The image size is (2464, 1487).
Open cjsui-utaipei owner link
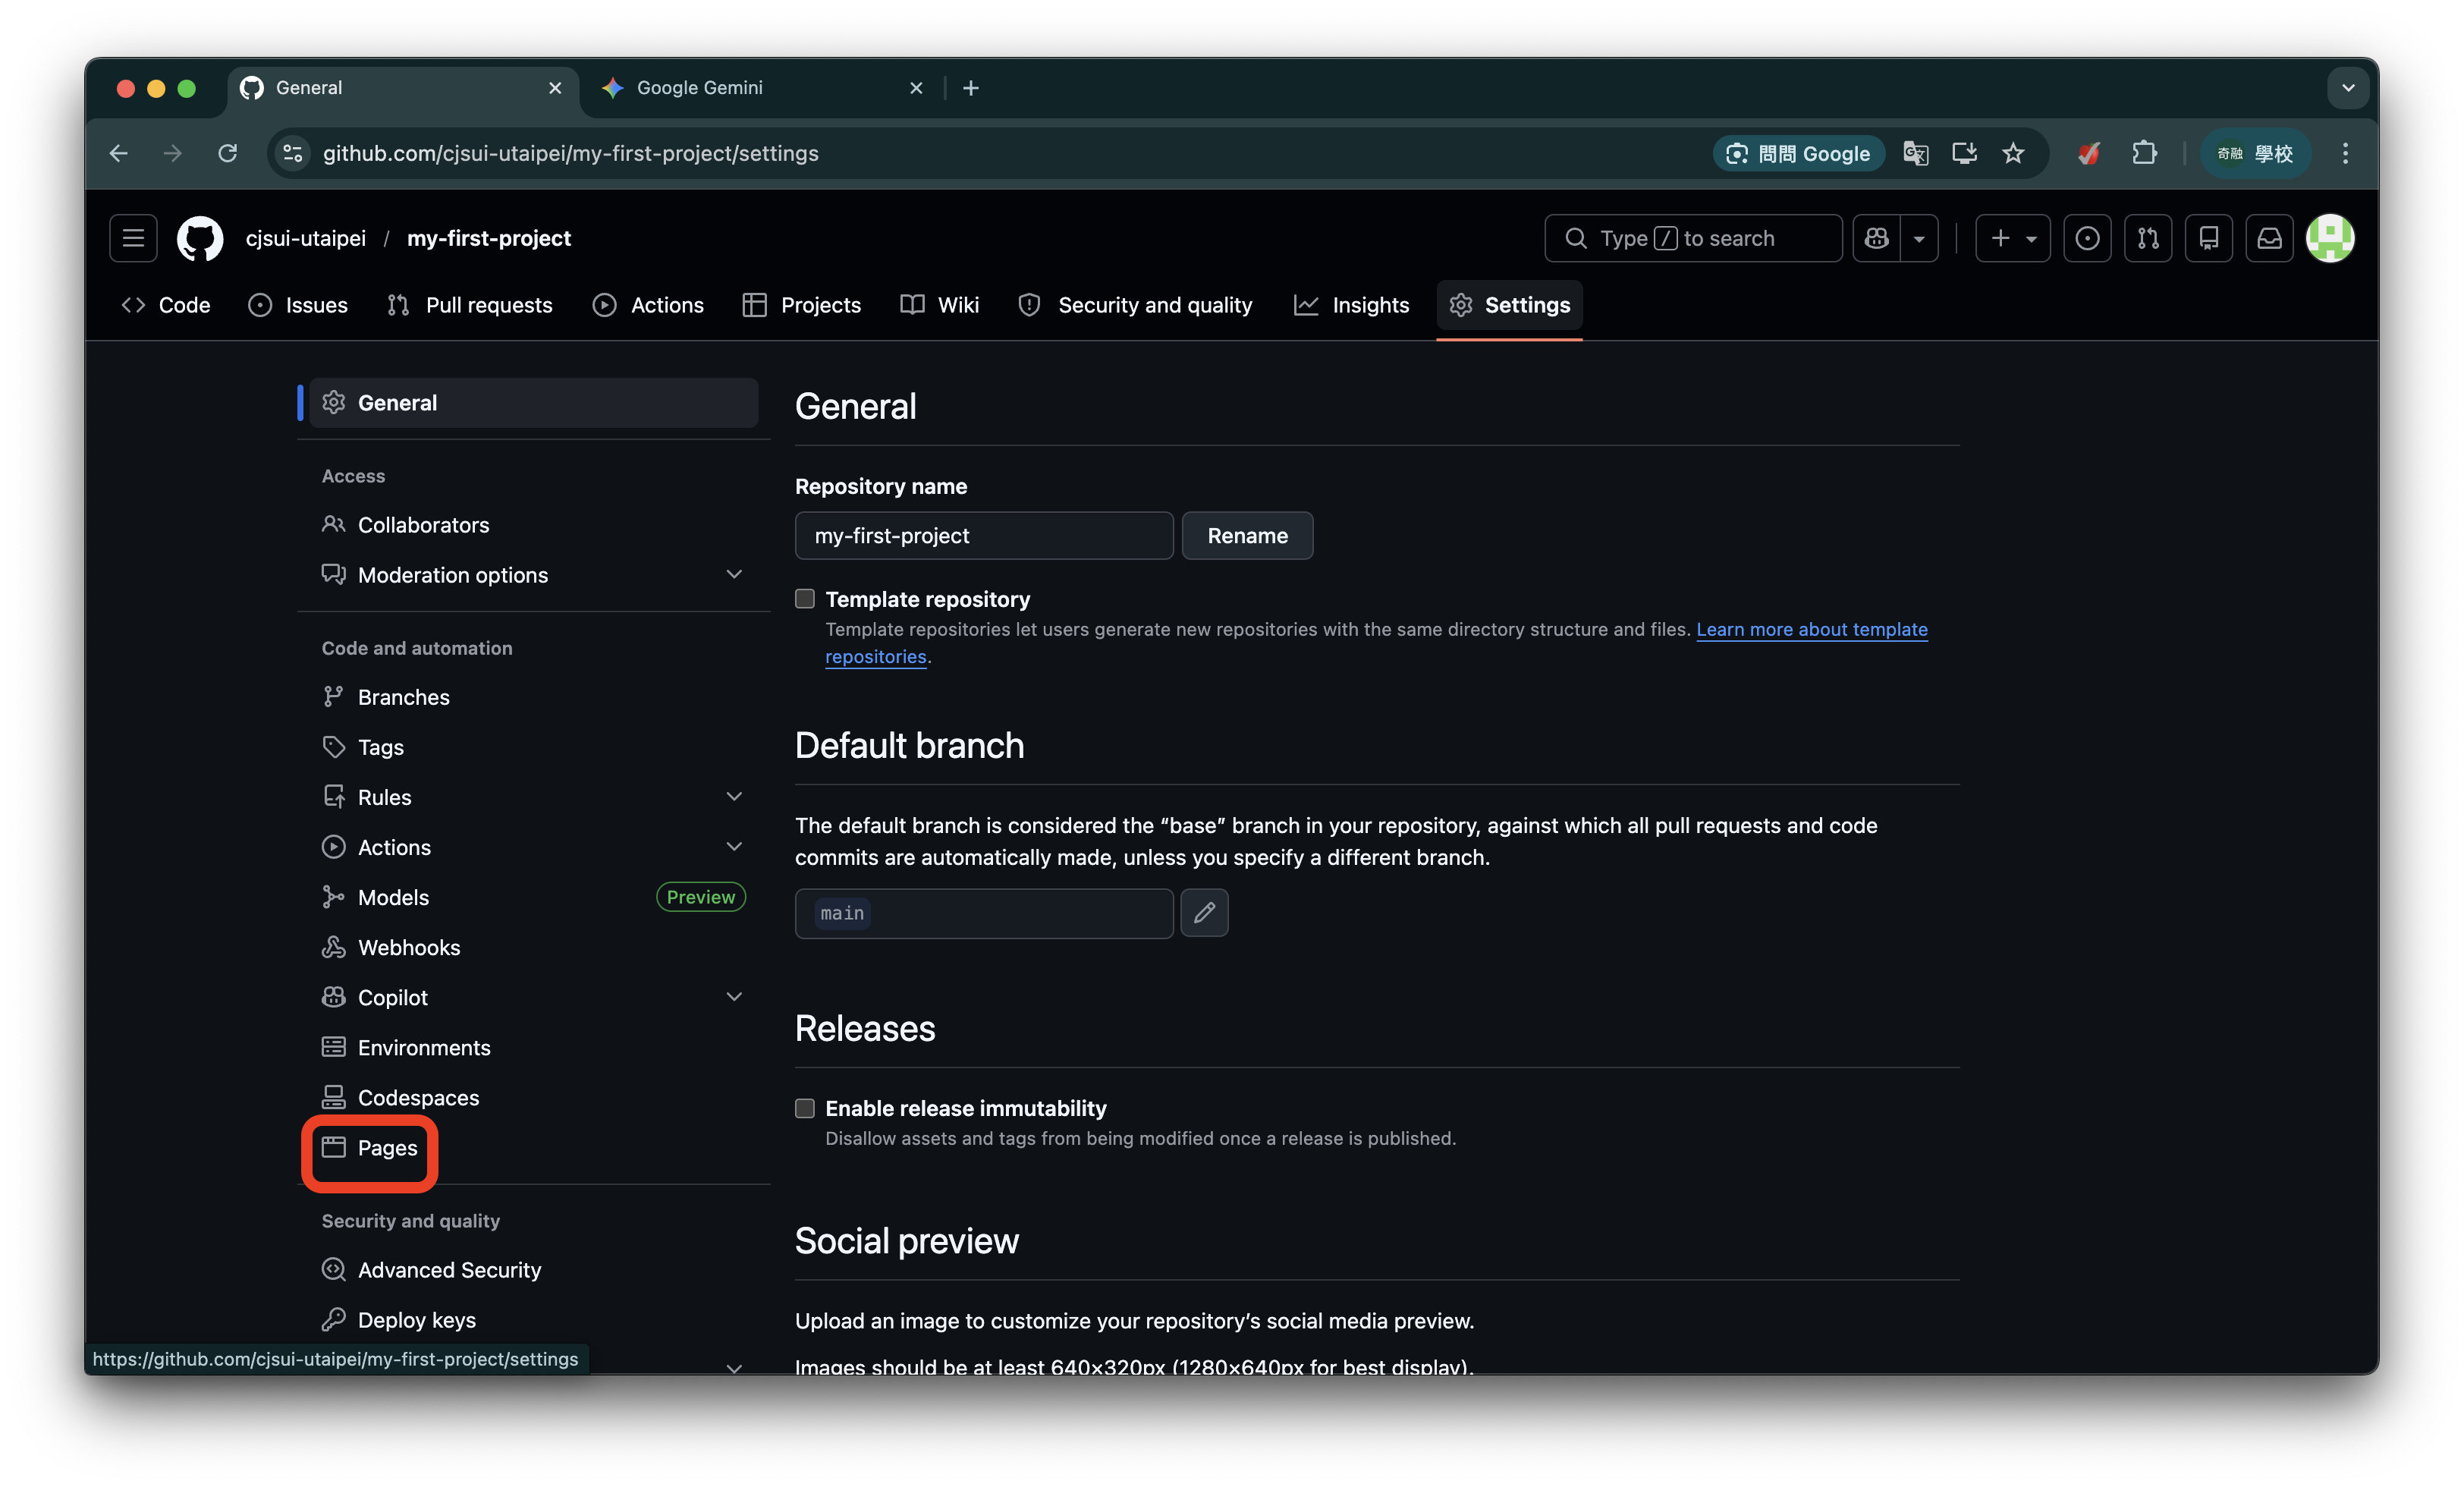pyautogui.click(x=306, y=238)
